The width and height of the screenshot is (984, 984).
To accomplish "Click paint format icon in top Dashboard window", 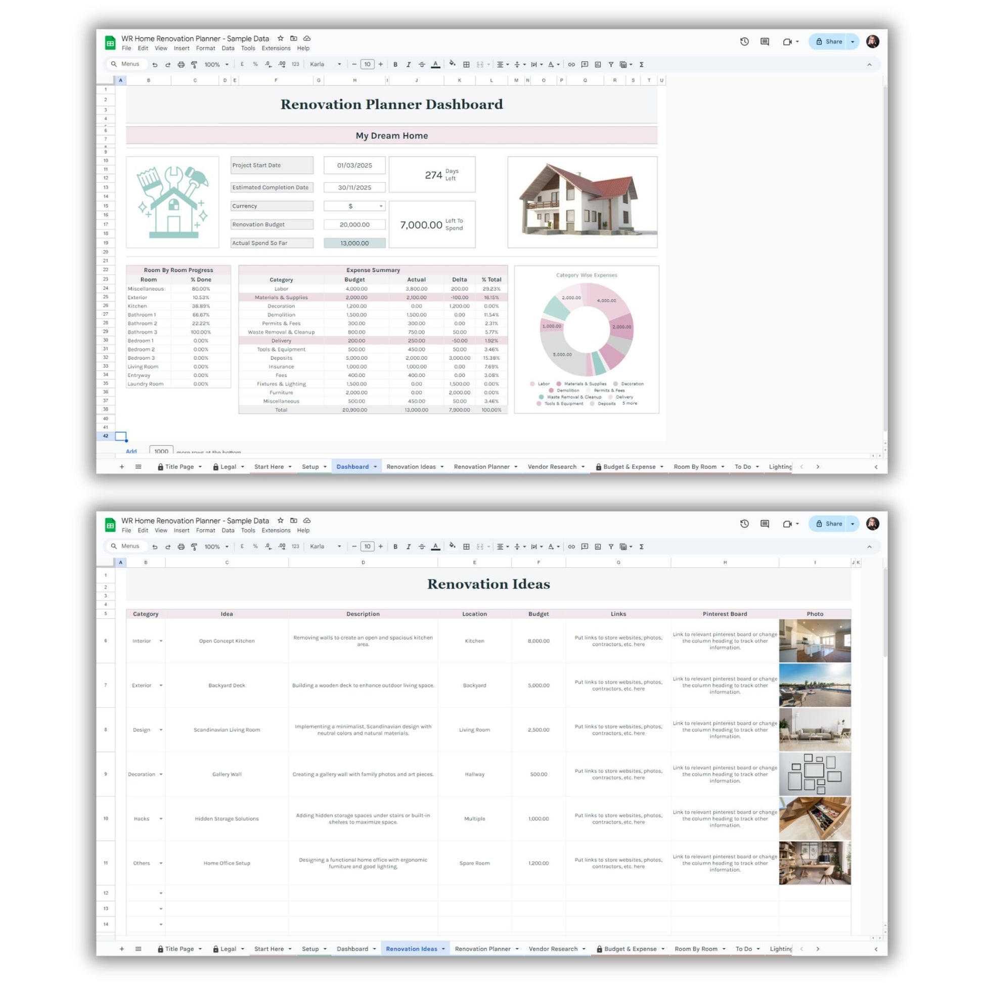I will [x=194, y=65].
